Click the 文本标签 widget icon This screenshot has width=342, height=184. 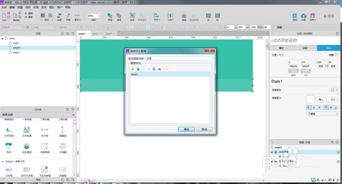[x=9, y=130]
